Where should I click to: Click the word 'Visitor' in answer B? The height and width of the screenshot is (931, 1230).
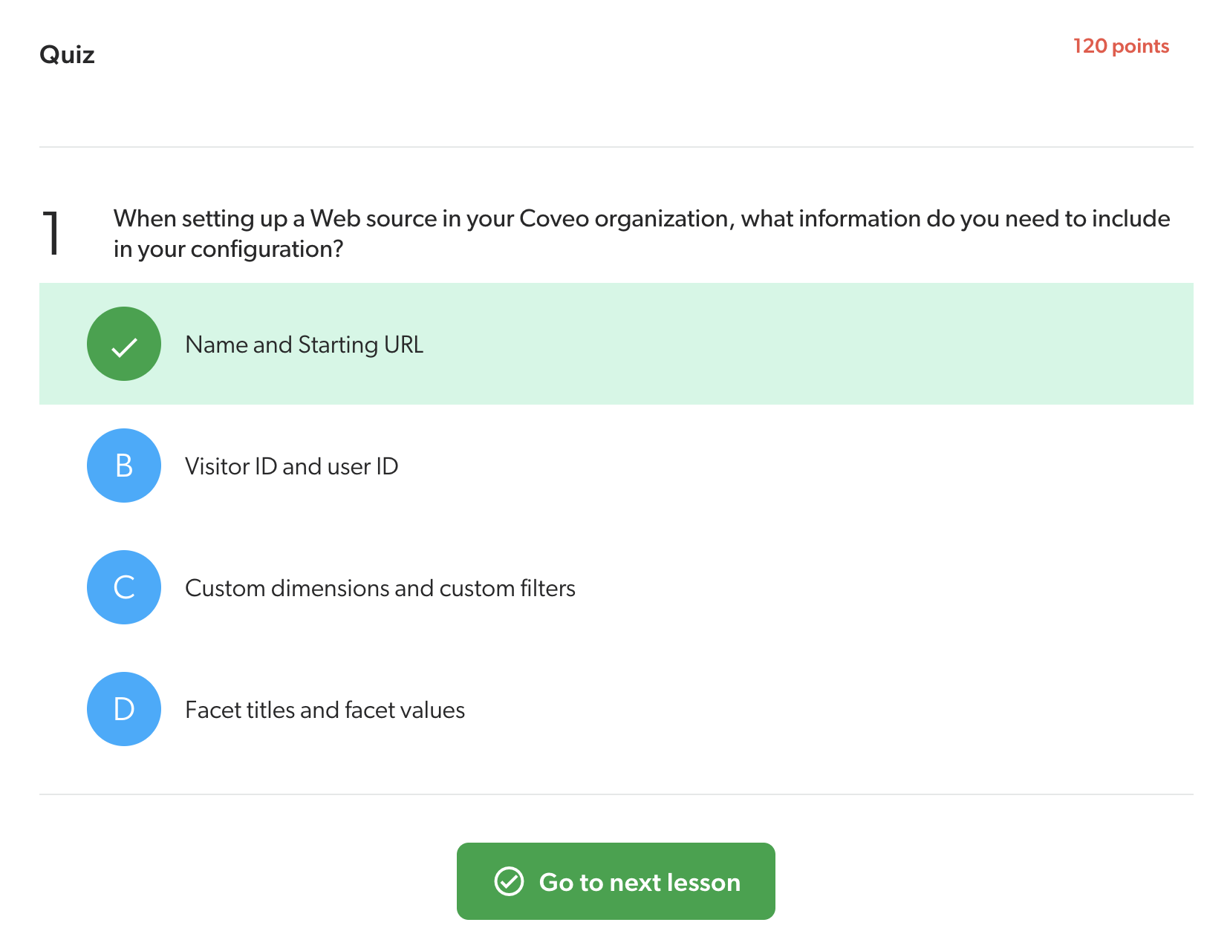[217, 467]
